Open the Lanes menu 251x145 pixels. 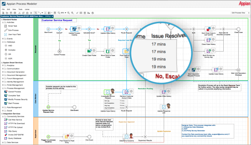pos(27,10)
